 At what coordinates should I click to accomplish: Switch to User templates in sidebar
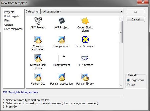tap(13, 29)
